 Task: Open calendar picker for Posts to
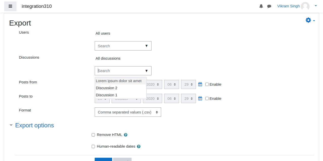200,99
